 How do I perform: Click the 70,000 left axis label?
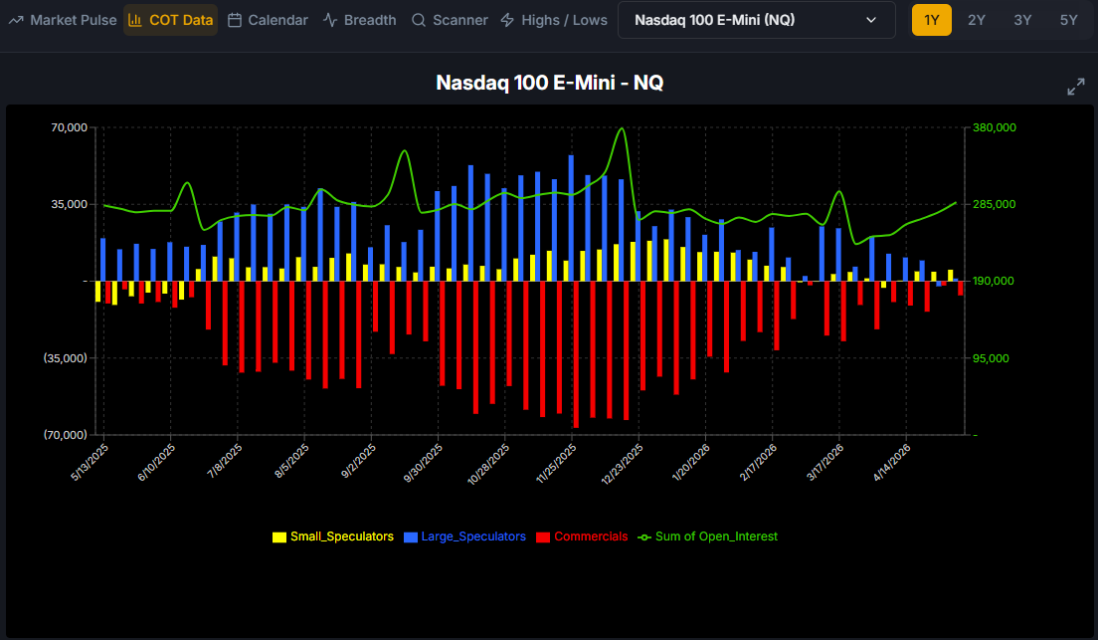70,127
